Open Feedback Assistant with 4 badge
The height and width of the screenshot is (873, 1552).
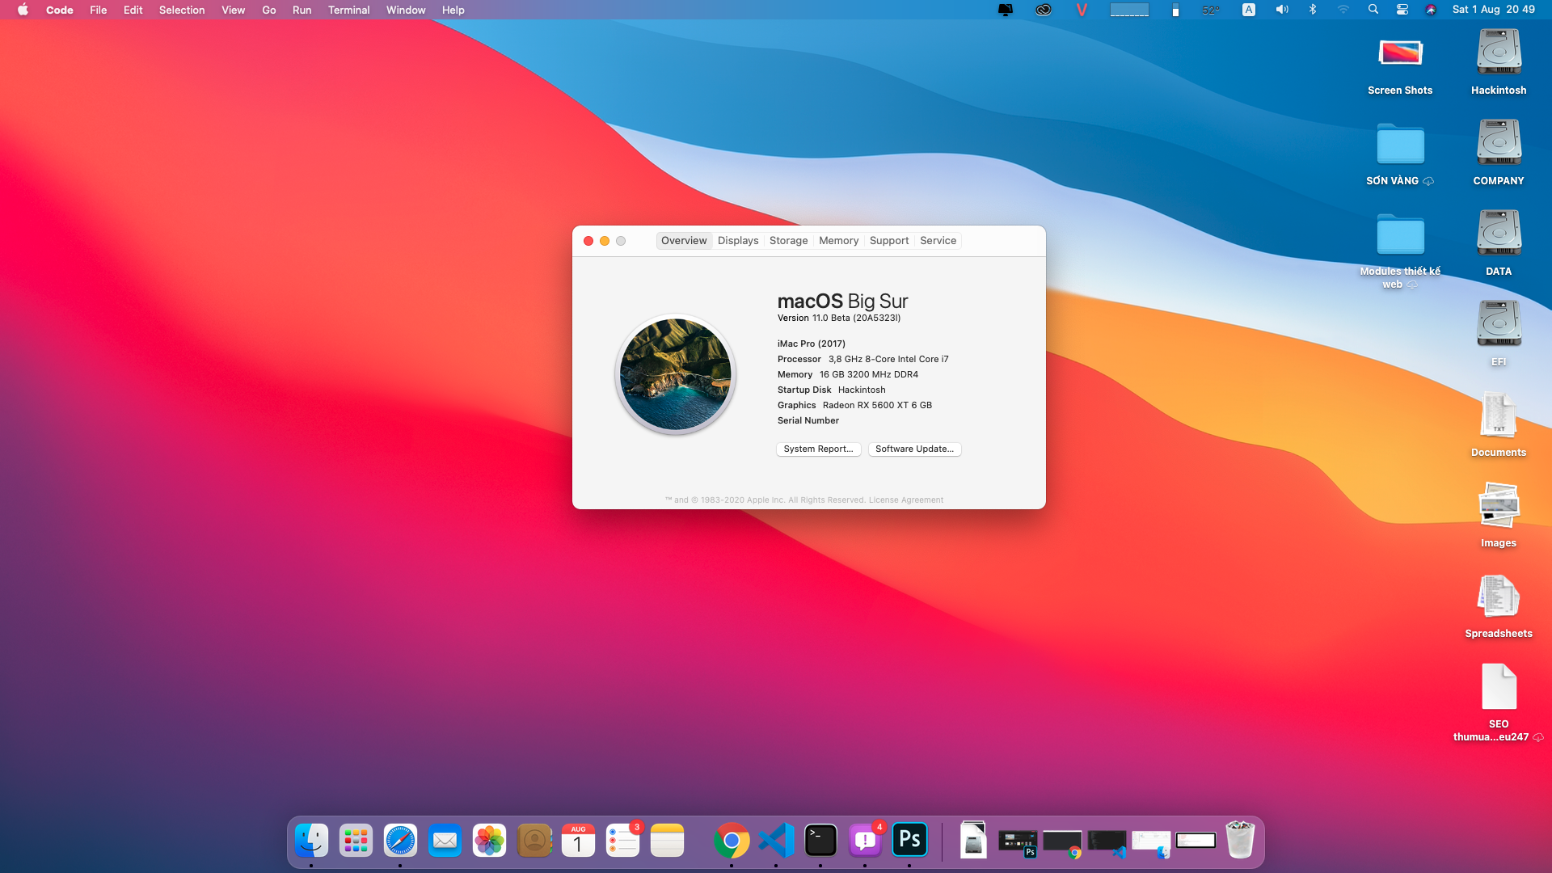865,841
